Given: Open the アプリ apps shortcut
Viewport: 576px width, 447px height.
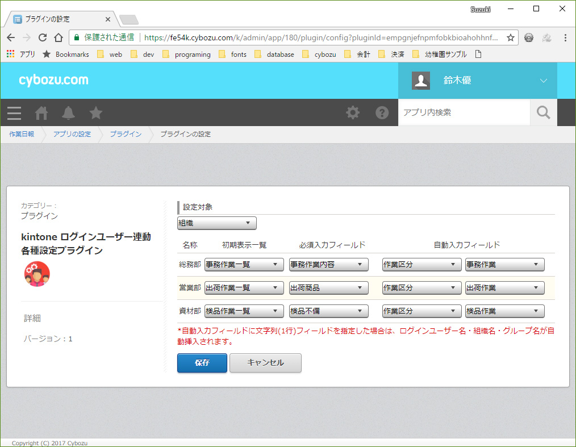Looking at the screenshot, I should pyautogui.click(x=21, y=55).
